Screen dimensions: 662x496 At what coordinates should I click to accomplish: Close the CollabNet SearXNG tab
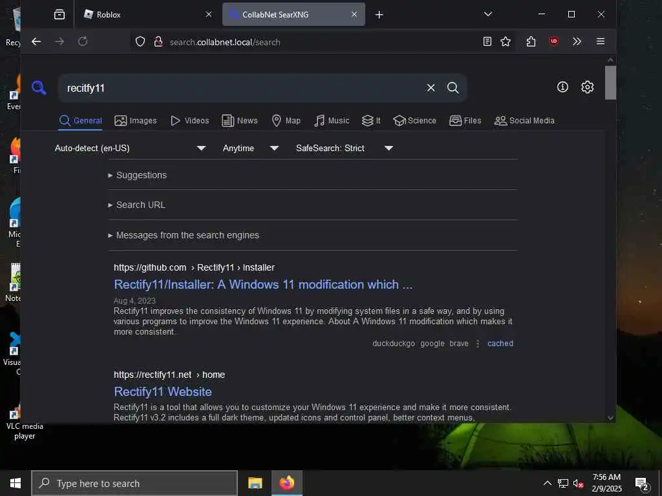(x=354, y=14)
